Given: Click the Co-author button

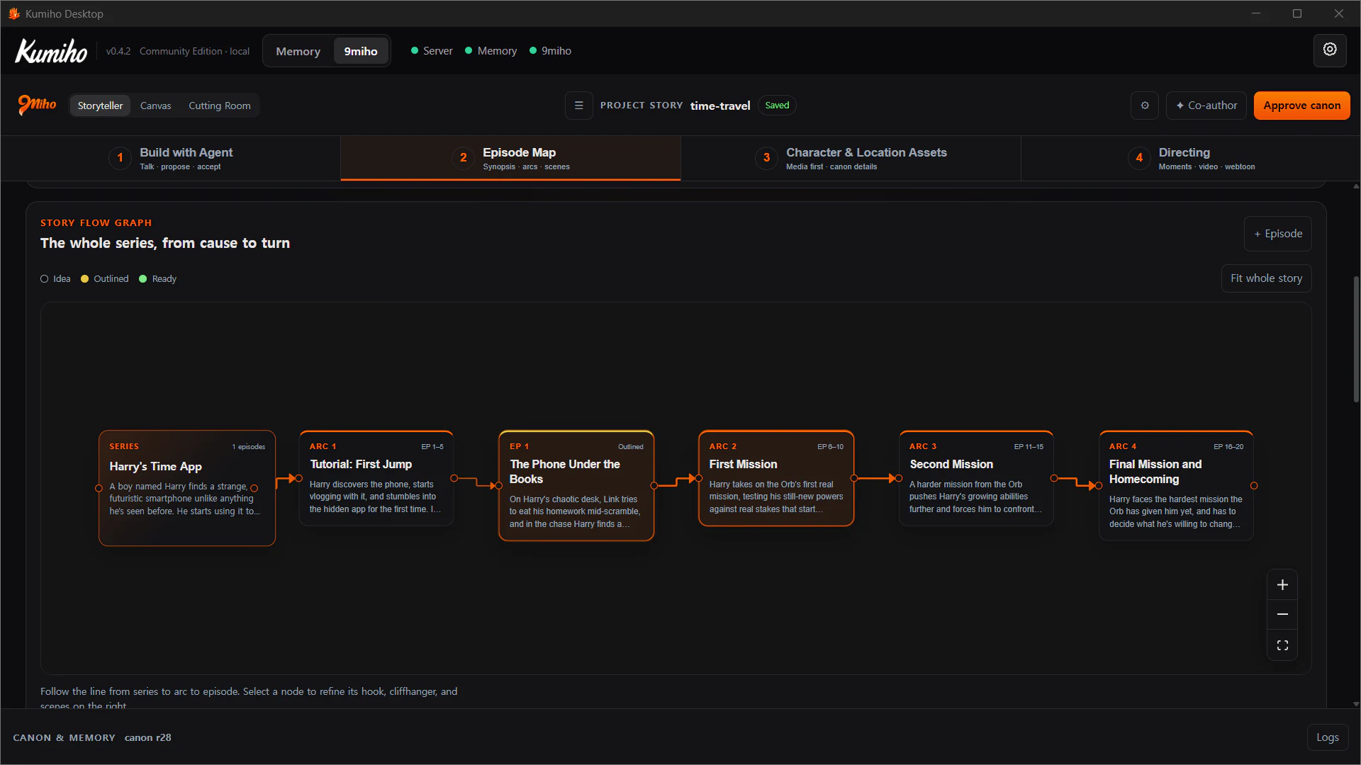Looking at the screenshot, I should pyautogui.click(x=1206, y=106).
